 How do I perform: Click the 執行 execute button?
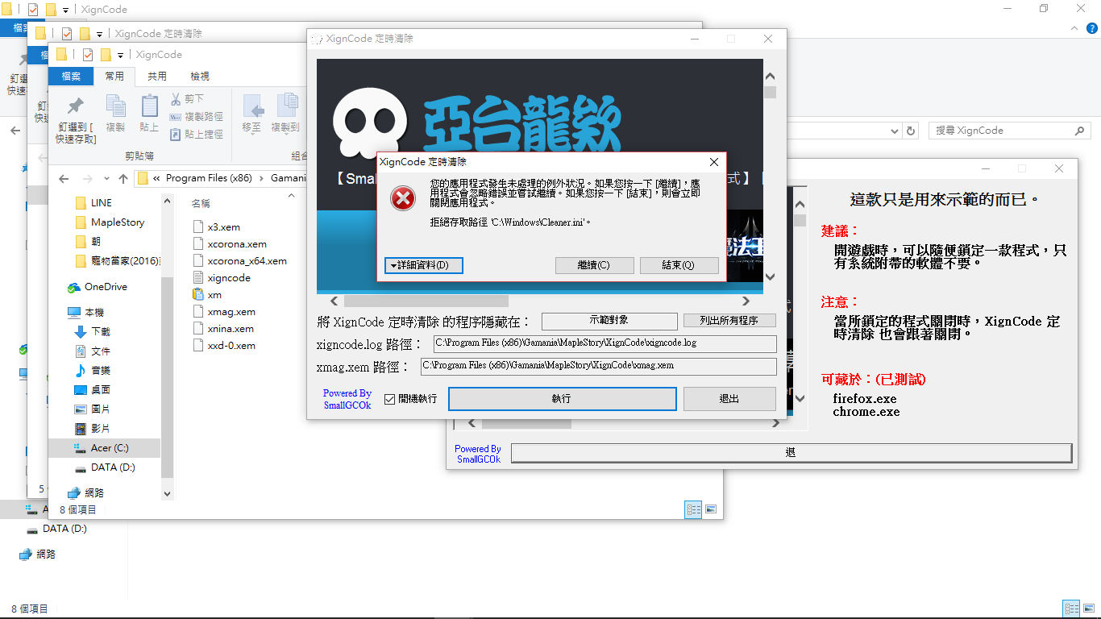click(562, 399)
